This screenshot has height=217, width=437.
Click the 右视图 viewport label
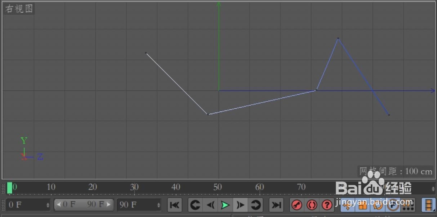[x=19, y=9]
